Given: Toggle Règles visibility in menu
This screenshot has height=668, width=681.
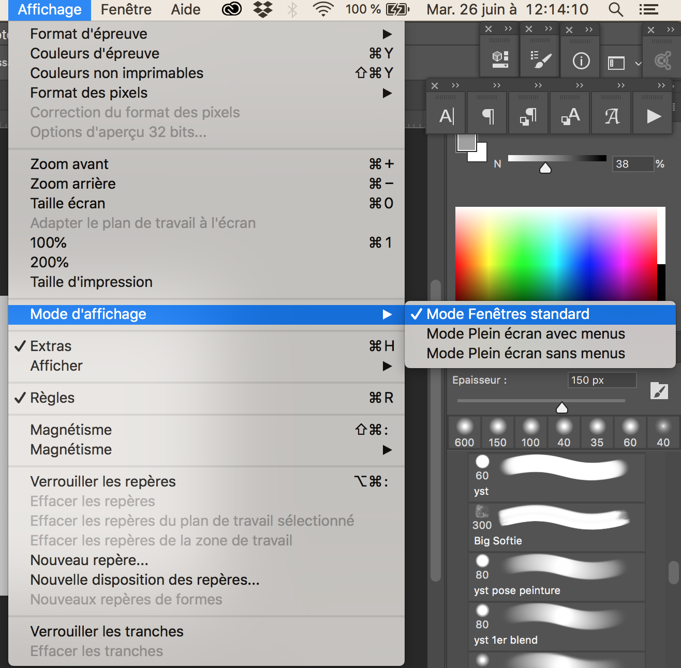Looking at the screenshot, I should click(x=52, y=398).
